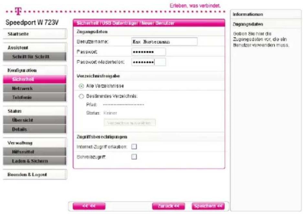This screenshot has width=303, height=214.
Task: Click the Telekom T logo
Action: pyautogui.click(x=18, y=11)
